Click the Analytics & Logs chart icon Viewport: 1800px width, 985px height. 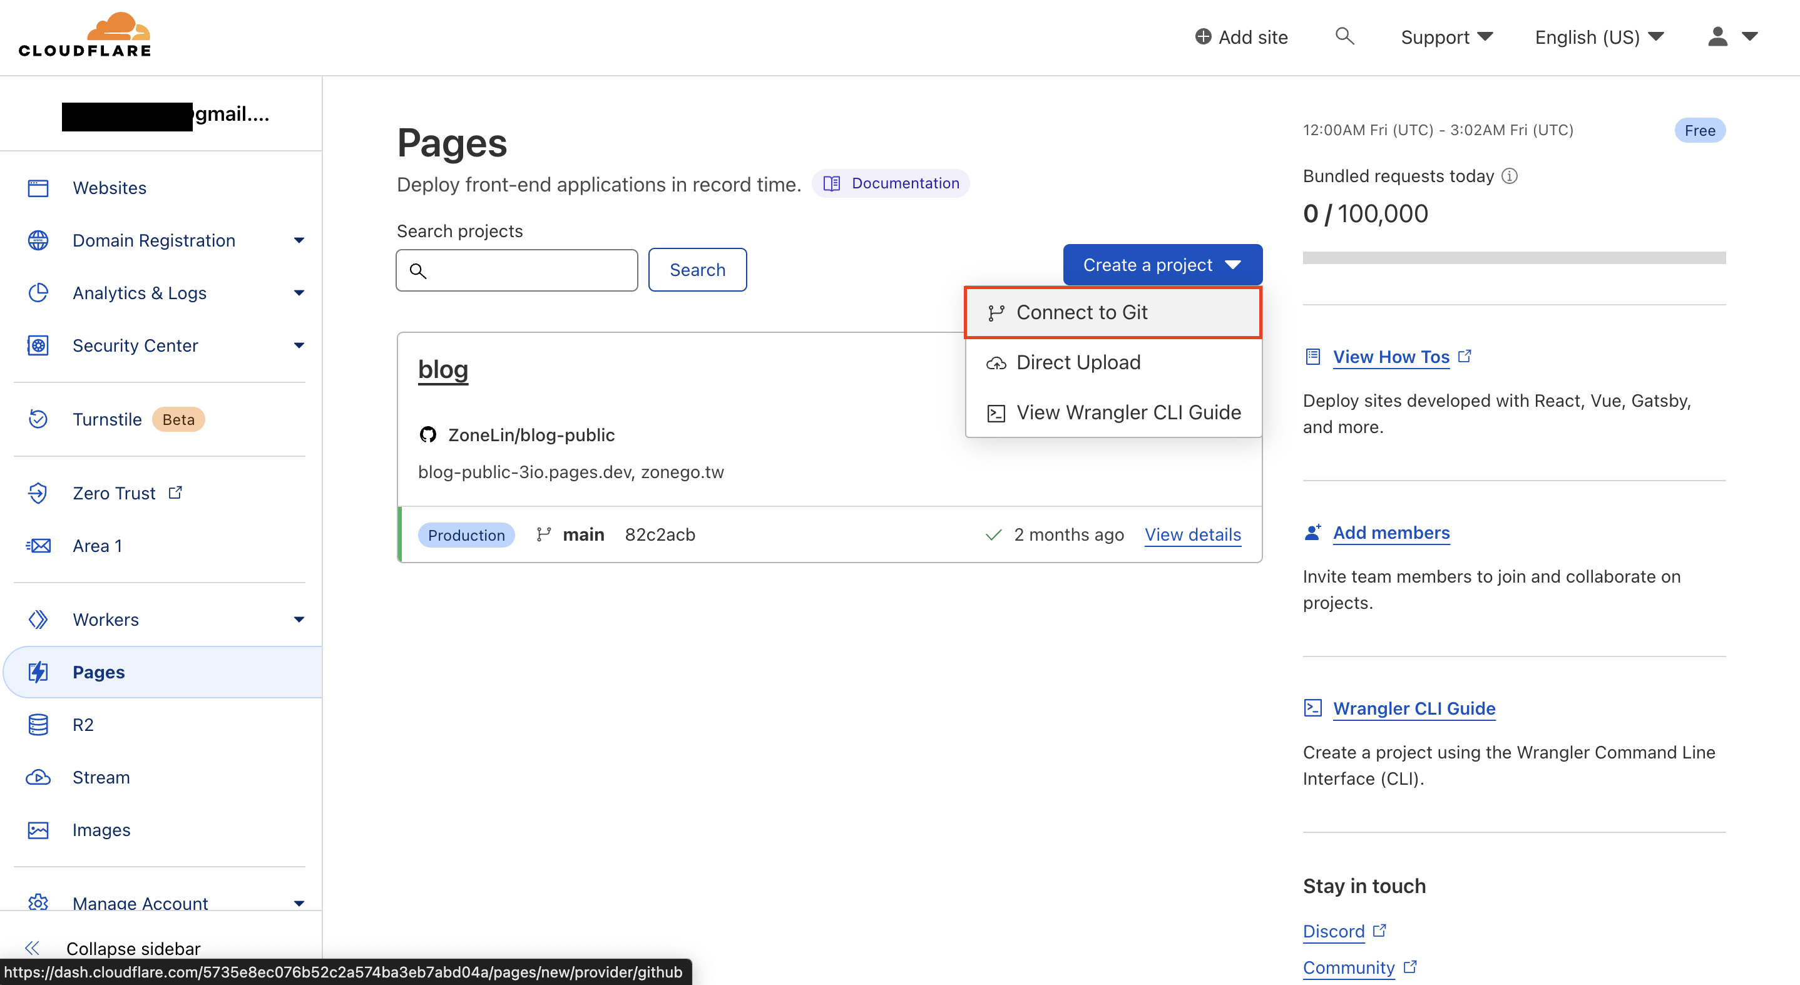pyautogui.click(x=38, y=293)
